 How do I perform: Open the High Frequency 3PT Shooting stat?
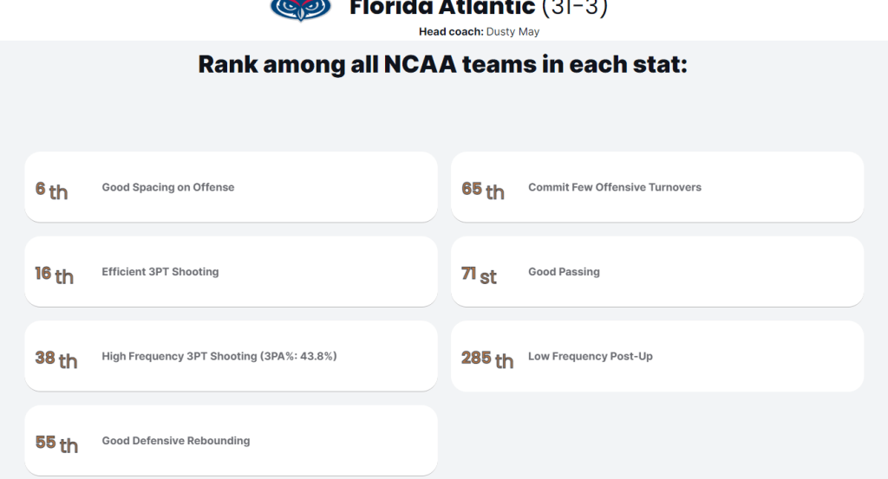[219, 356]
